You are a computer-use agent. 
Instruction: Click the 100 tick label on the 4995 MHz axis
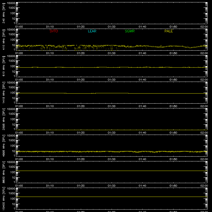(13, 146)
